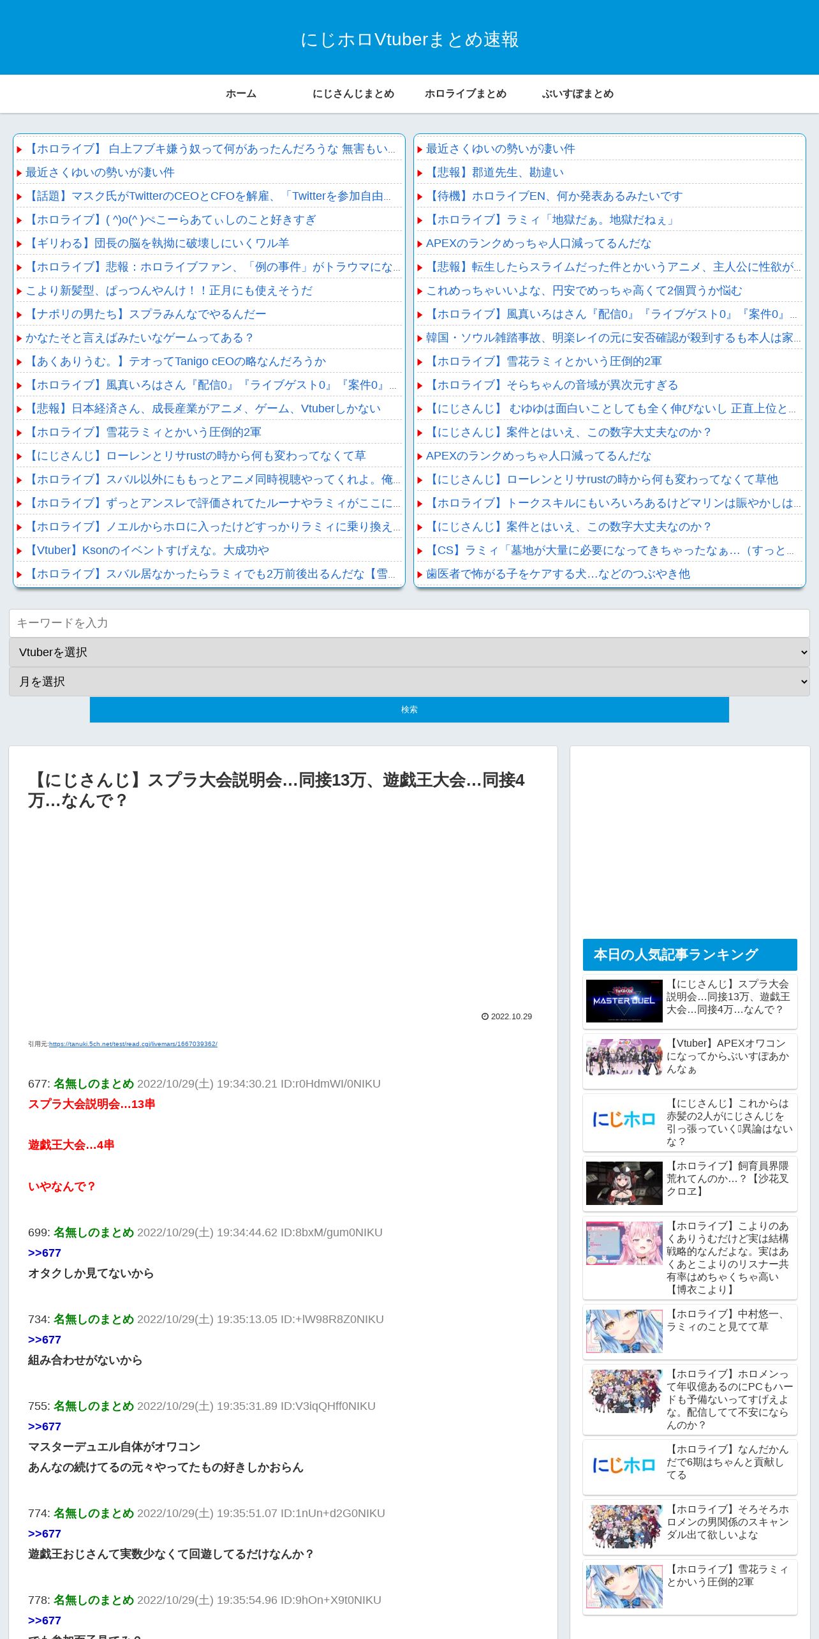Open the ホロライブまとめ menu item

pyautogui.click(x=466, y=94)
